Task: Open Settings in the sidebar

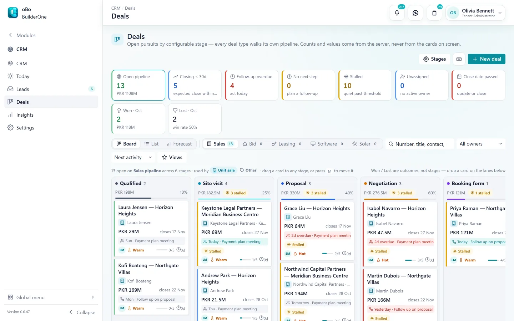Action: pos(51,128)
